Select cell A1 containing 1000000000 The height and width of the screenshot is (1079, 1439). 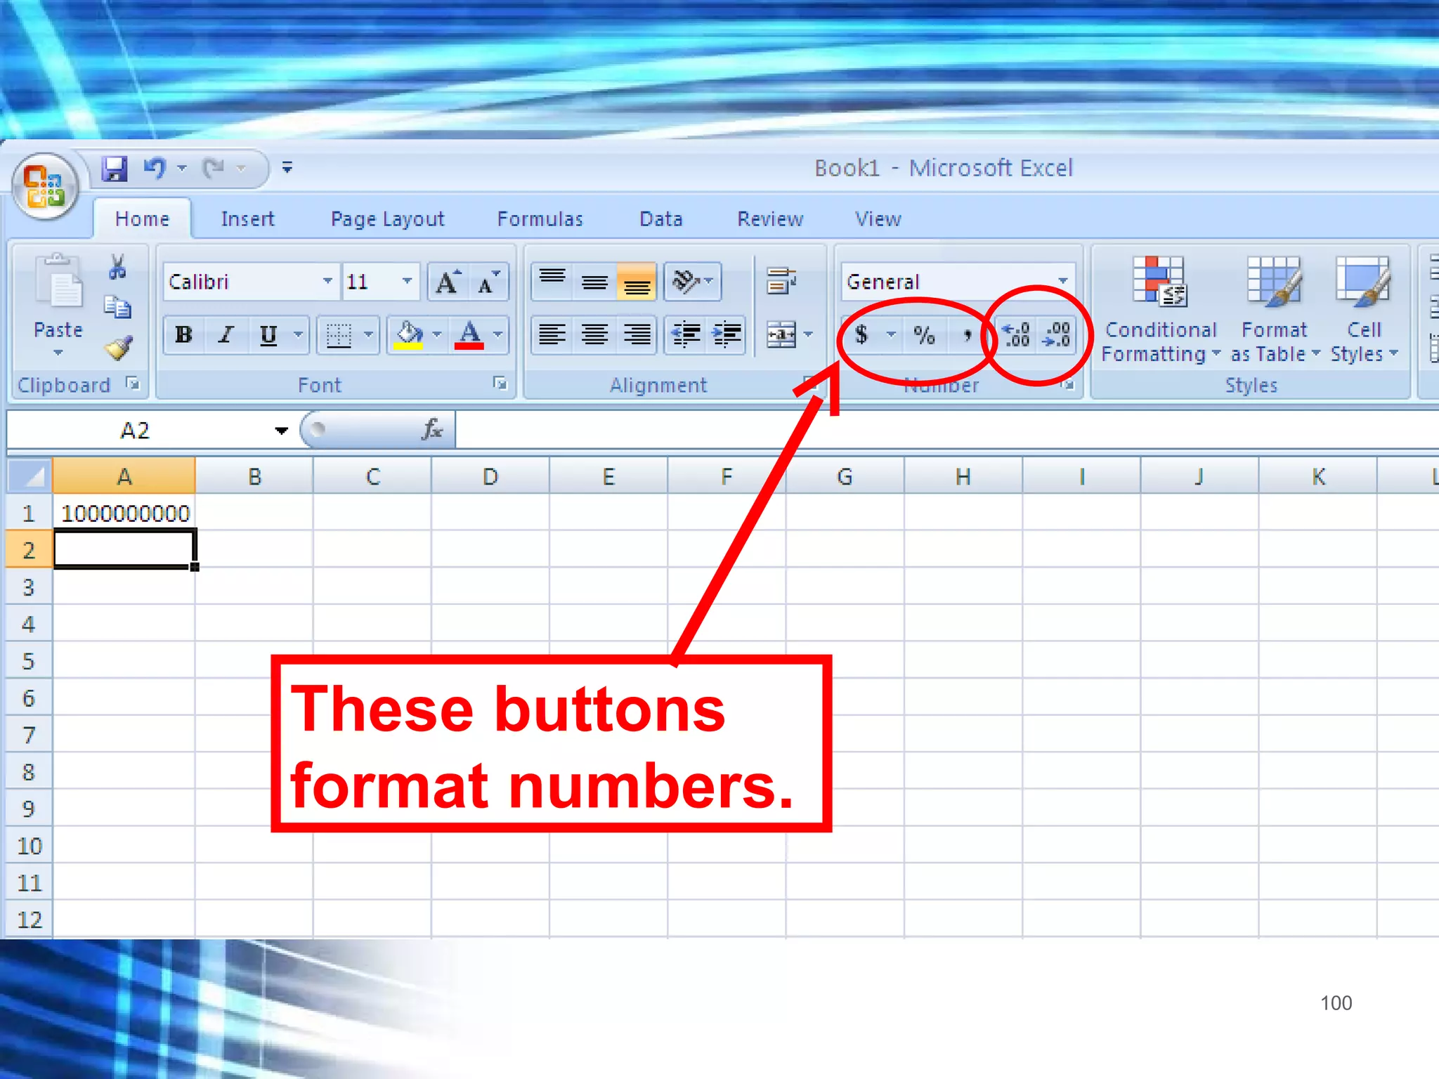(x=124, y=514)
